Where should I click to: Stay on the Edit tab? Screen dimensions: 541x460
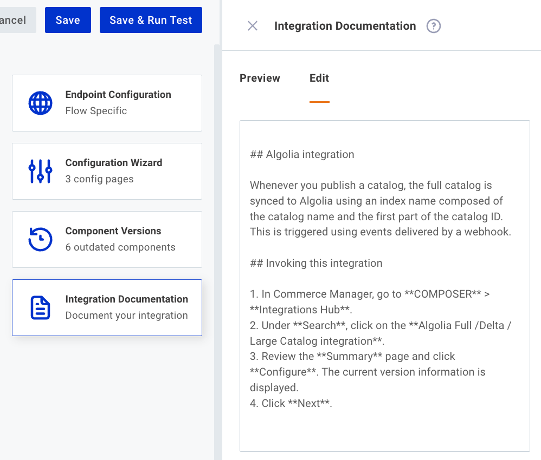(x=319, y=78)
